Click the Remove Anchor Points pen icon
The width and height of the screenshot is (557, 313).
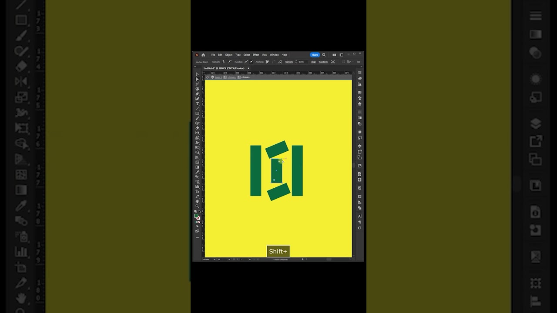pyautogui.click(x=267, y=62)
